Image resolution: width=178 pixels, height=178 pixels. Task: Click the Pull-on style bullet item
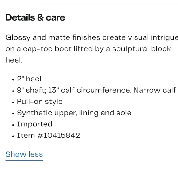pyautogui.click(x=40, y=102)
